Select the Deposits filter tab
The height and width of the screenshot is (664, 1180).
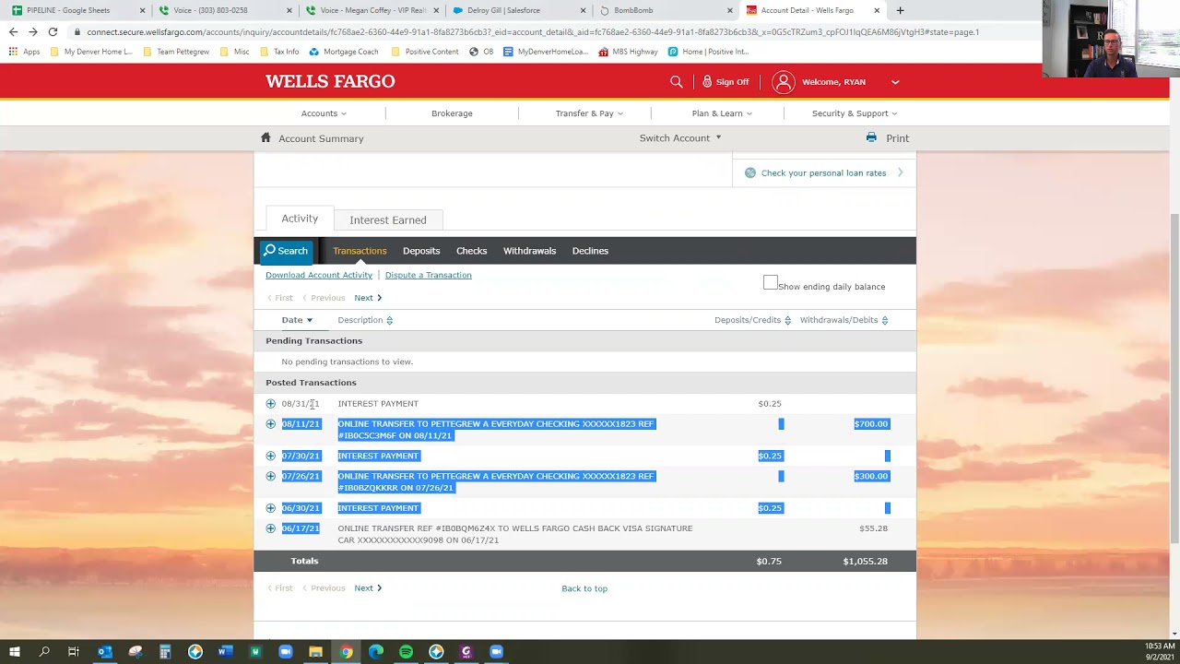coord(421,251)
